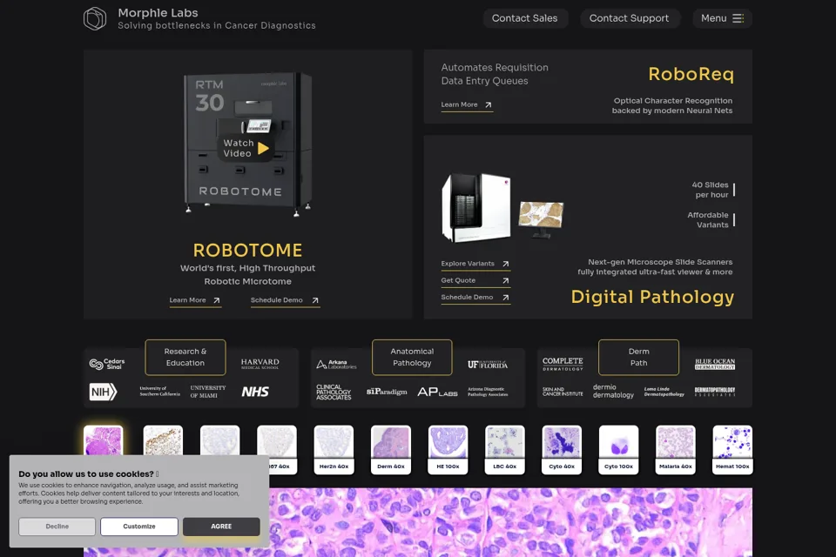Click the Digital Pathology heading
Viewport: 836px width, 557px height.
652,297
